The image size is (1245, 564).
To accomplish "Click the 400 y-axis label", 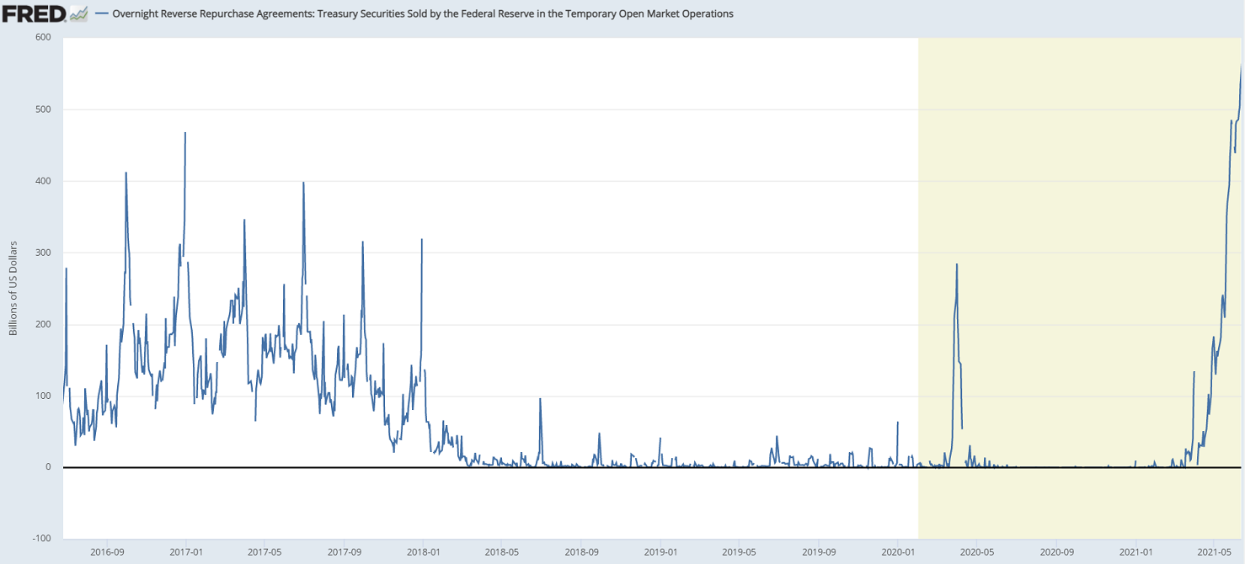I will tap(43, 181).
